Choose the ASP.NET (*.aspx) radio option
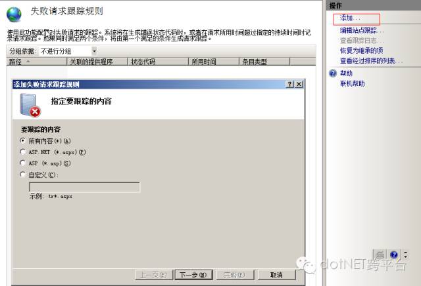 pos(23,152)
